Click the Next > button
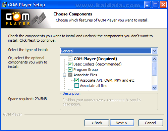Screen dimensions: 168x131 [x=122, y=123]
